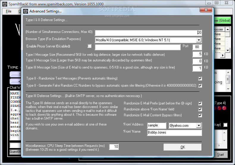Click the up arrow of the main window's right text box scrollbar

[x=228, y=72]
